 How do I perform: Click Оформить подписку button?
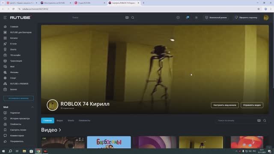point(246,18)
